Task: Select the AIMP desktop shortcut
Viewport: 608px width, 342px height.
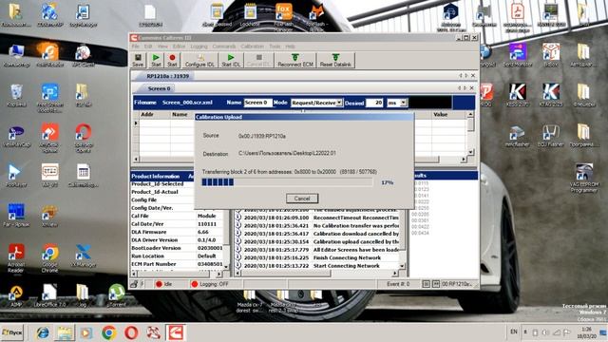Action: tap(16, 295)
